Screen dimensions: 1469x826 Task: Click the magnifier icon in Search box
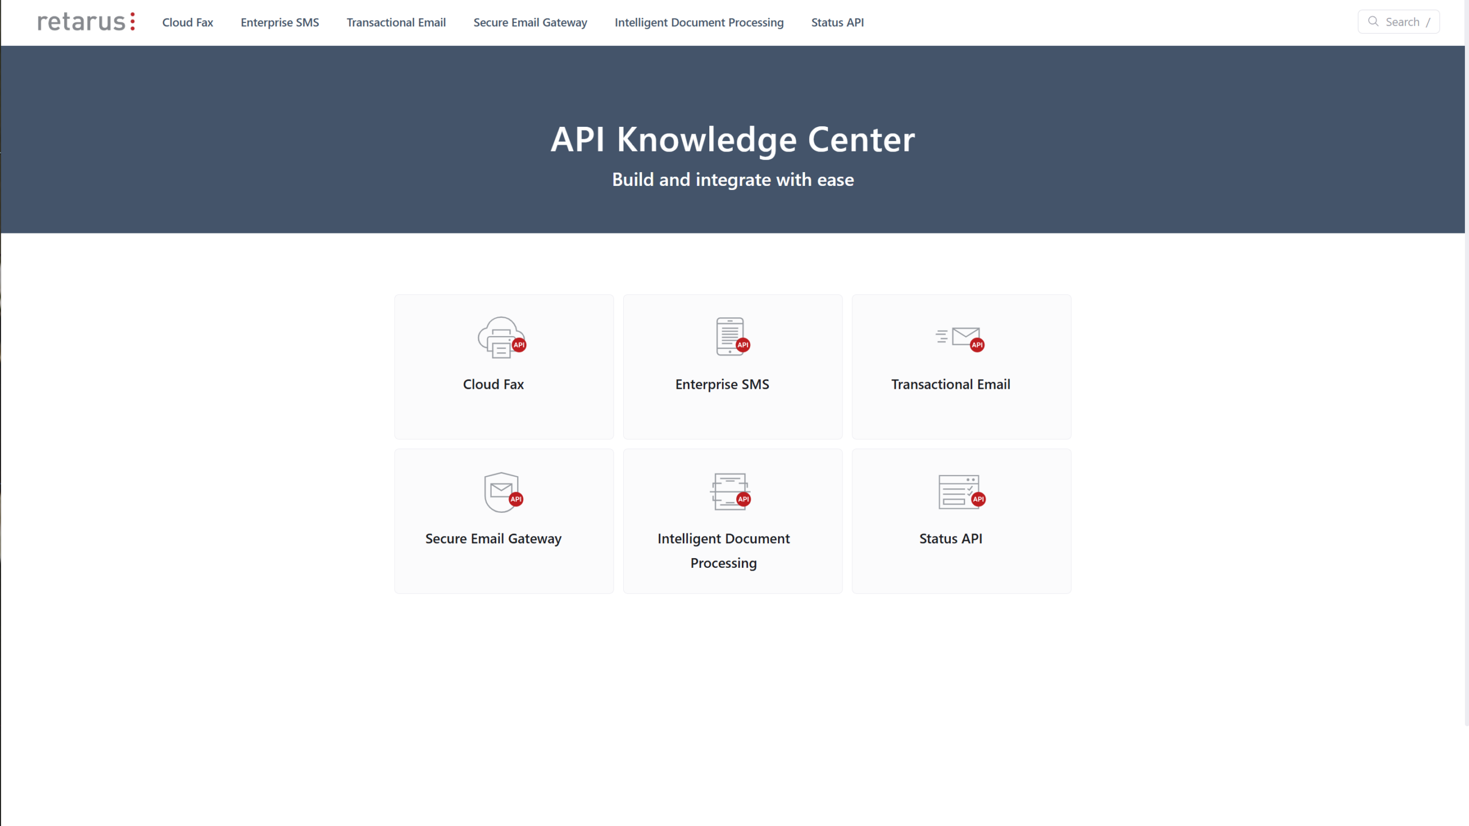click(x=1373, y=21)
